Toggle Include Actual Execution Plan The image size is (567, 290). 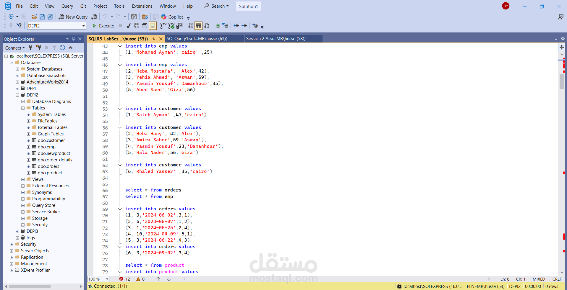163,26
